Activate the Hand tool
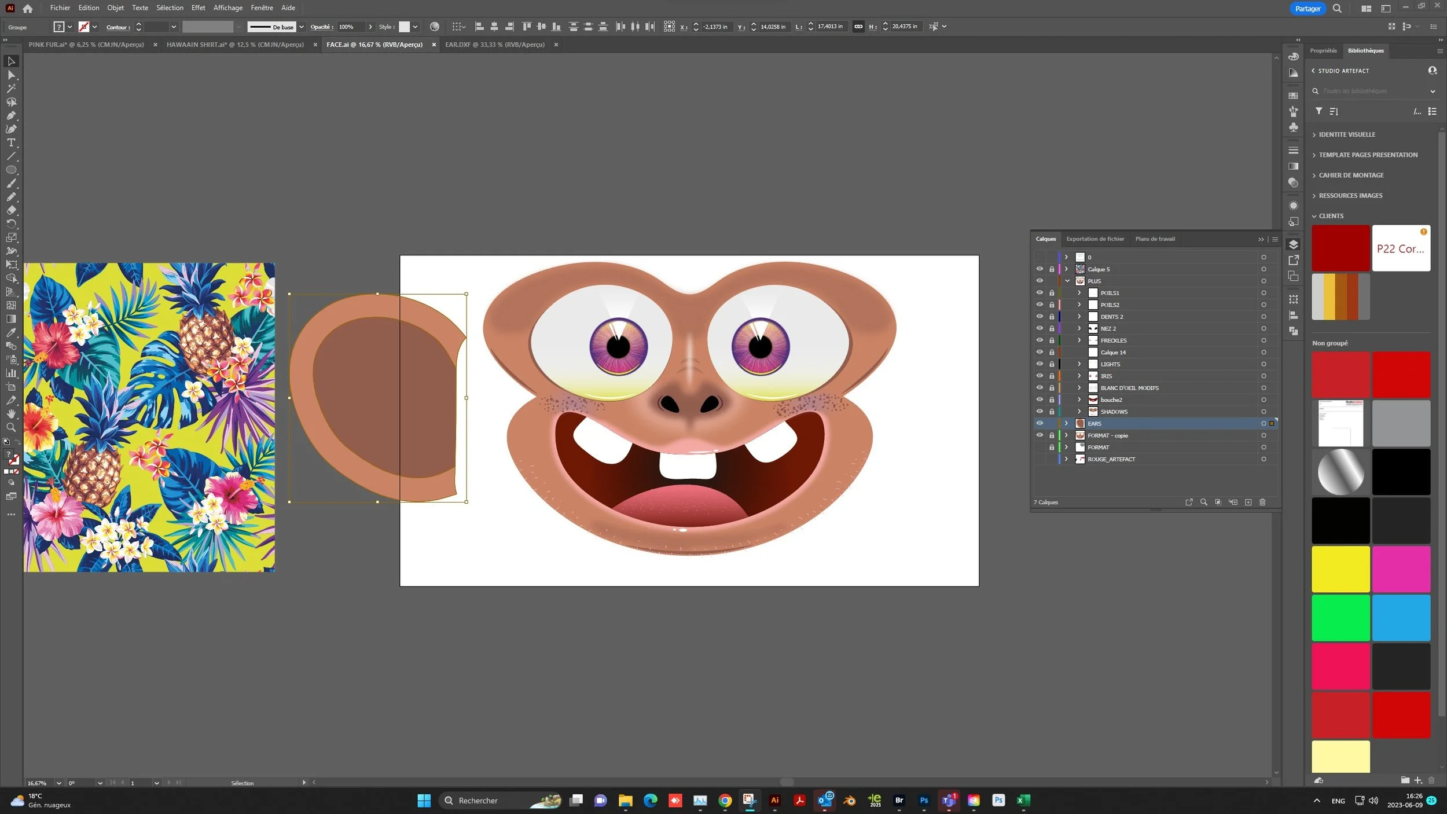Screen dimensions: 1447x814 [11, 414]
